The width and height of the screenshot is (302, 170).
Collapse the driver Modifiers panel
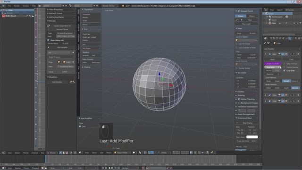coord(53,77)
